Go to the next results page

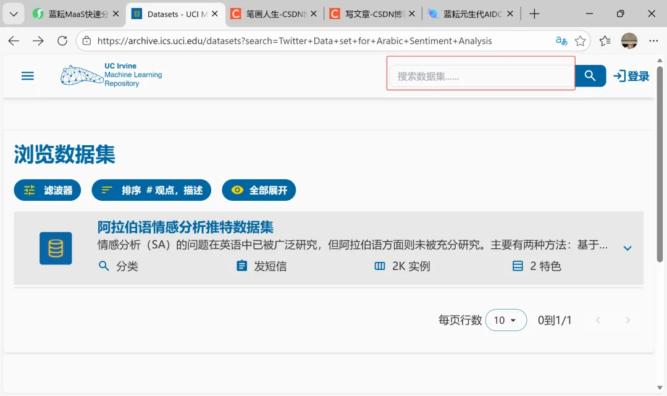(628, 320)
